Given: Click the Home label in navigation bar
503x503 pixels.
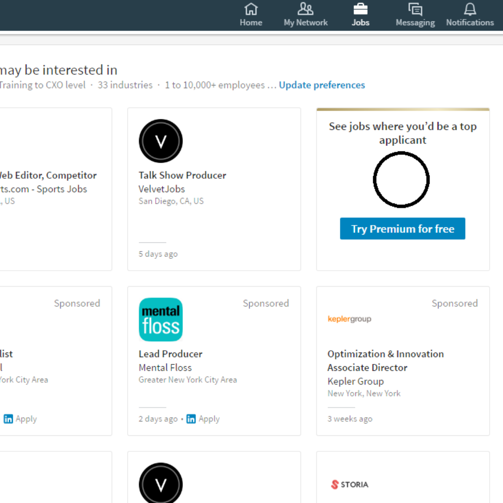Looking at the screenshot, I should tap(251, 22).
